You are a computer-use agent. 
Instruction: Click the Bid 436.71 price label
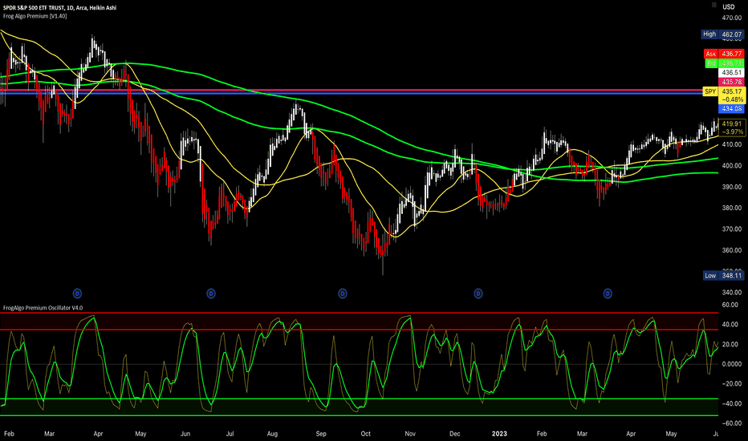724,63
